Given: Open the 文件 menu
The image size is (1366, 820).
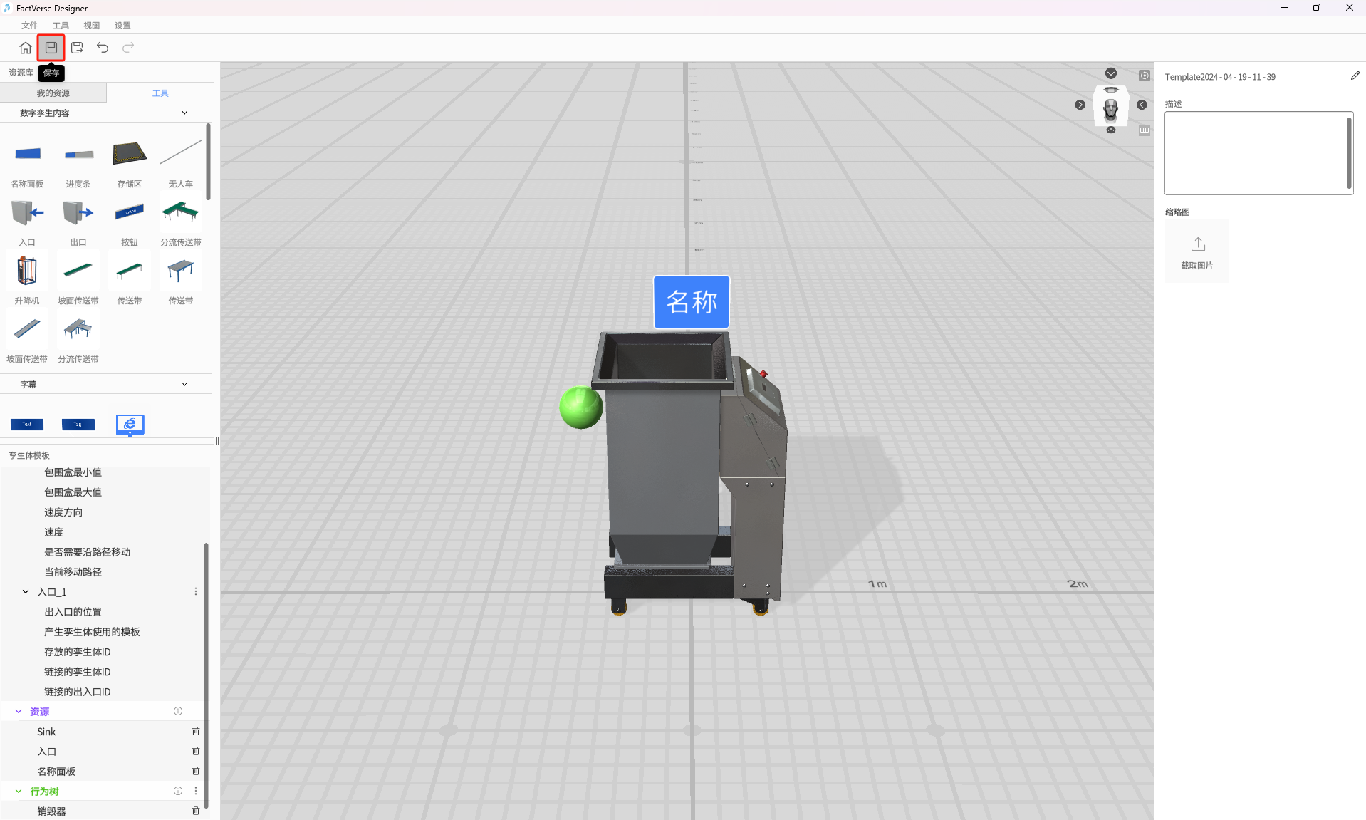Looking at the screenshot, I should click(x=29, y=26).
